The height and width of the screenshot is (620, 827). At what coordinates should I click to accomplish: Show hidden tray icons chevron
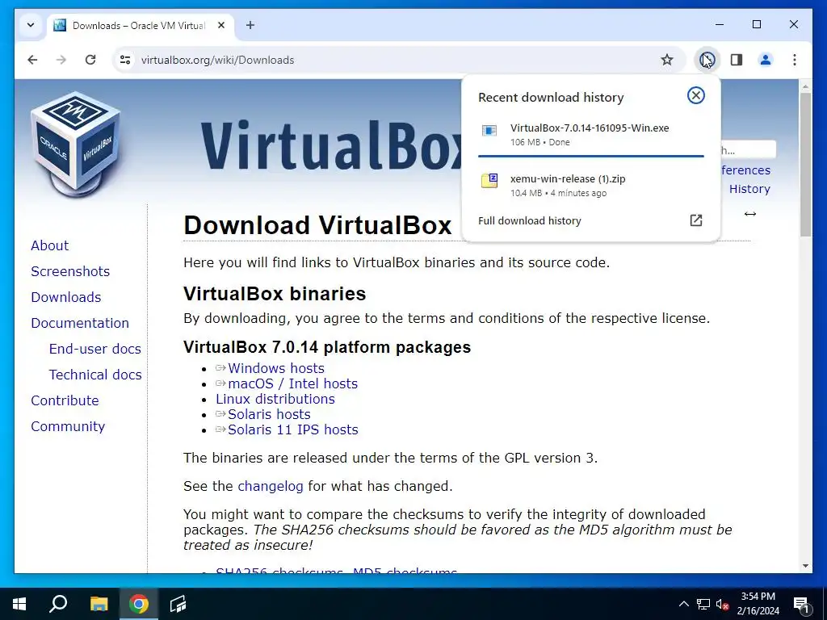pyautogui.click(x=683, y=604)
